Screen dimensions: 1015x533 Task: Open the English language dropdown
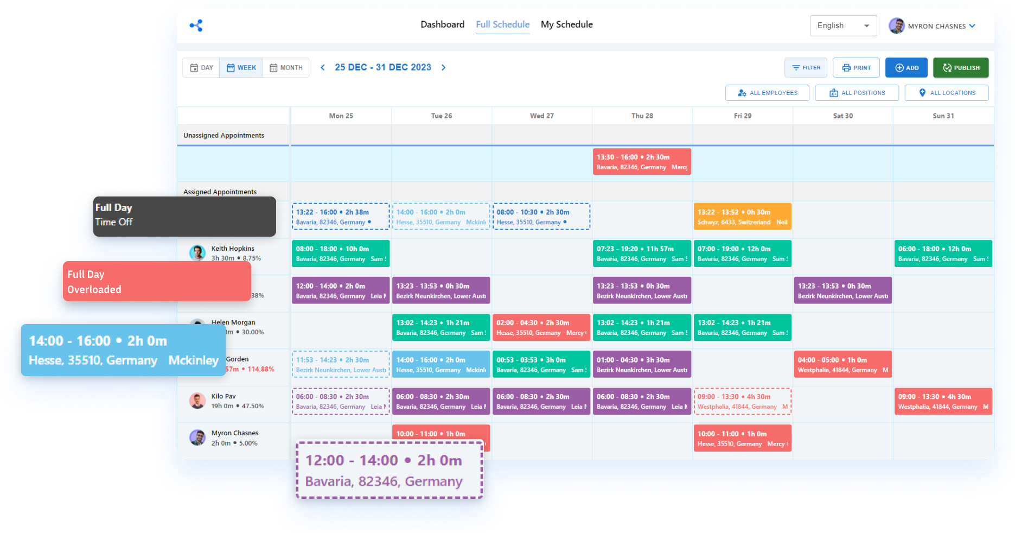(x=843, y=26)
